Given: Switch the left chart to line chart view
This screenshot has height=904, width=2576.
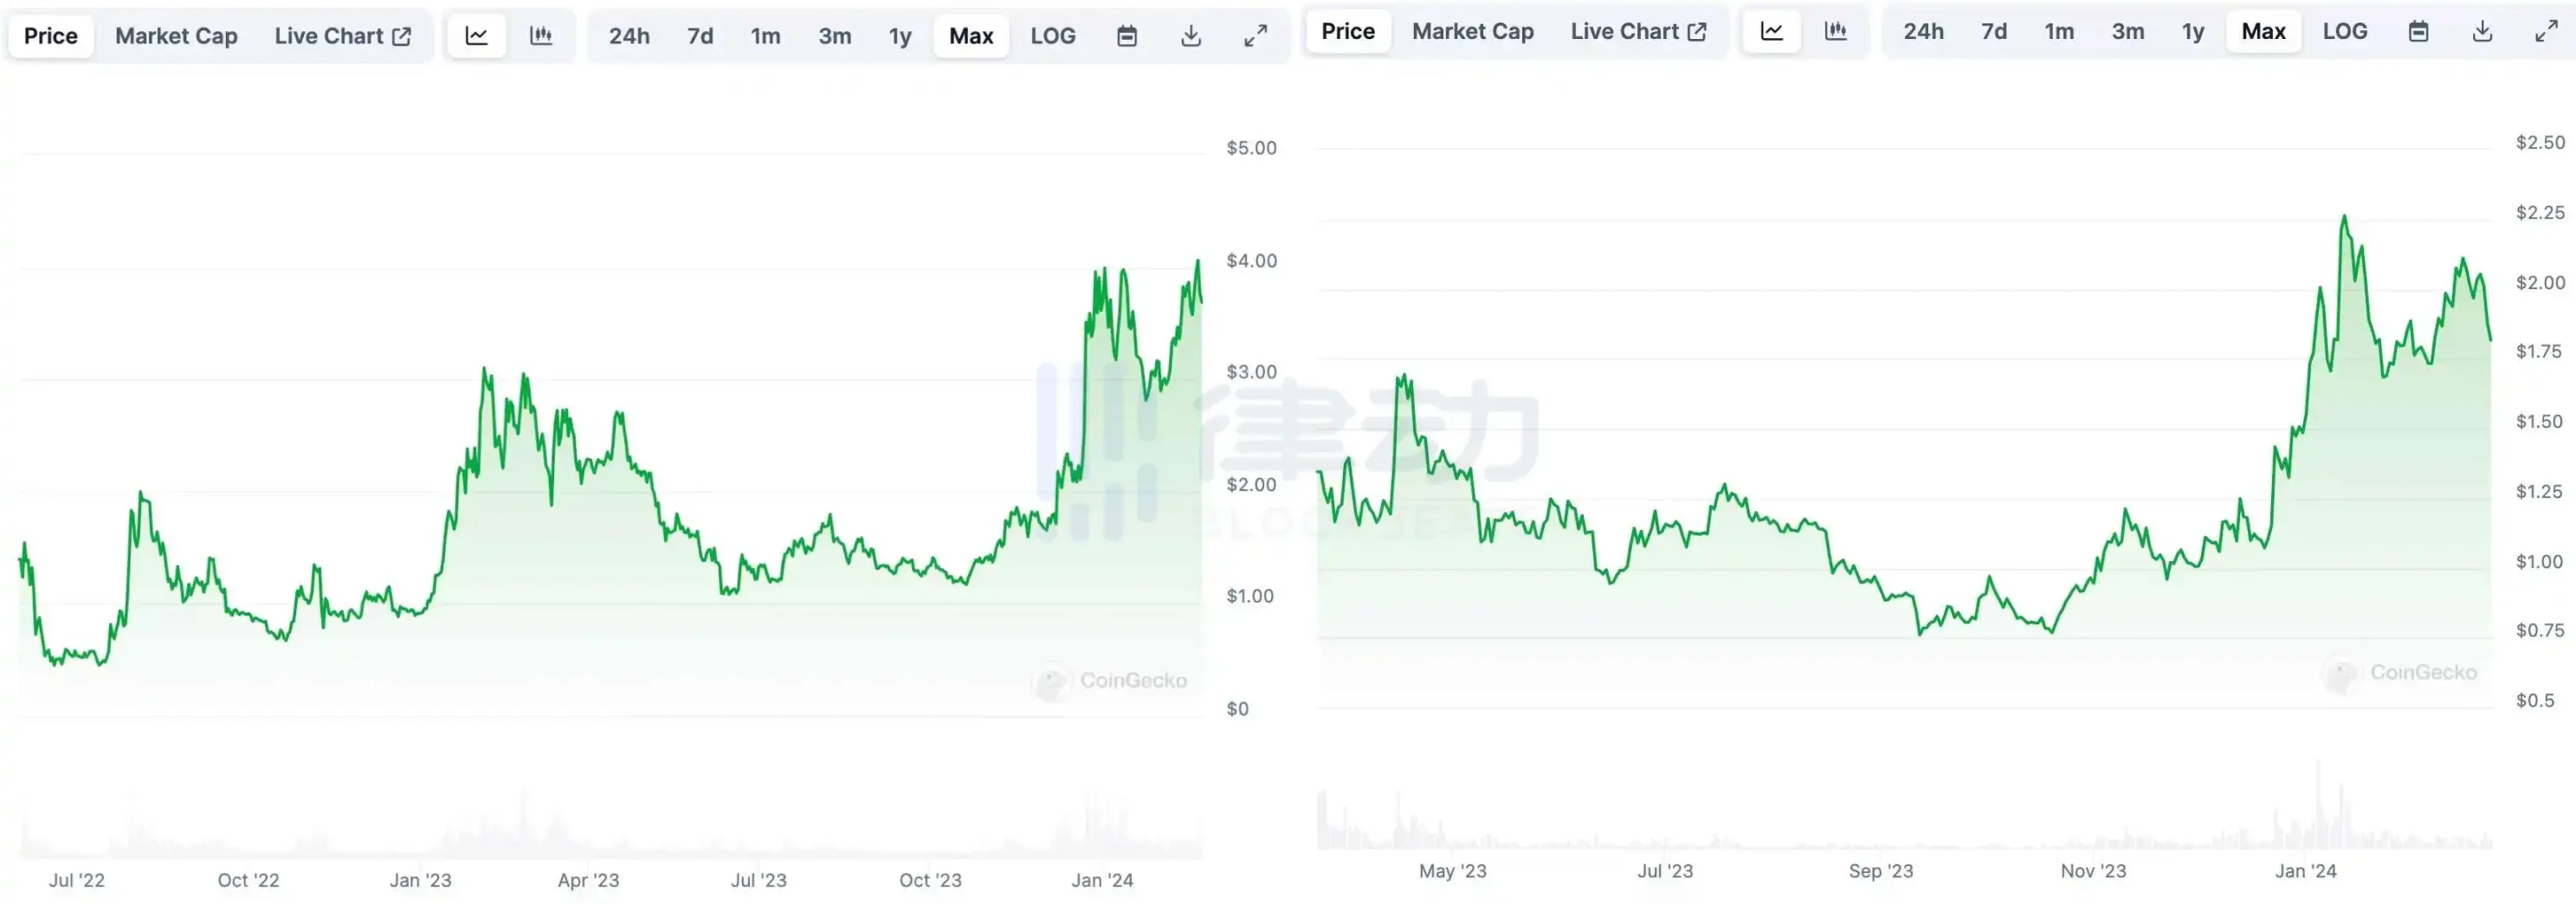Looking at the screenshot, I should [476, 35].
